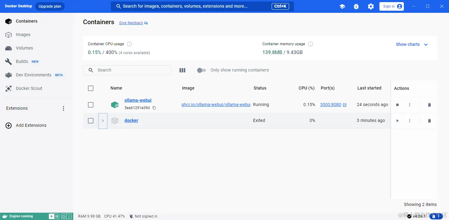Start the docker container stack

coord(397,121)
